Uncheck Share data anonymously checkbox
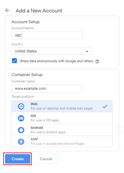This screenshot has width=124, height=173. click(x=14, y=61)
